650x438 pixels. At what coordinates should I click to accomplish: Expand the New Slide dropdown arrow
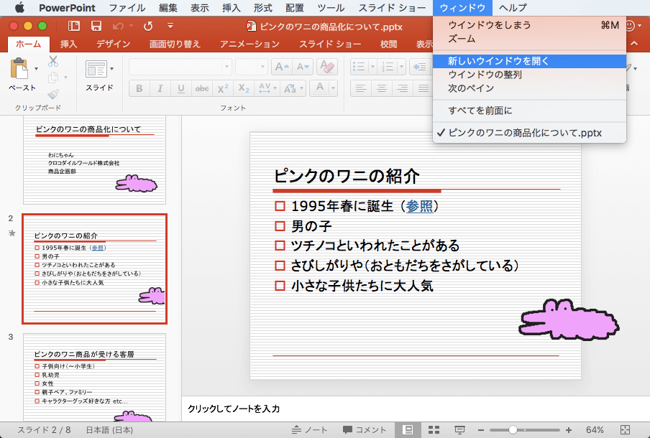click(112, 69)
